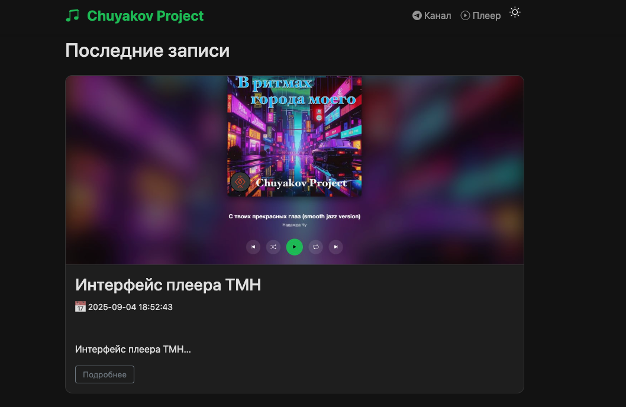Toggle shuffle mode in the player

coord(273,247)
